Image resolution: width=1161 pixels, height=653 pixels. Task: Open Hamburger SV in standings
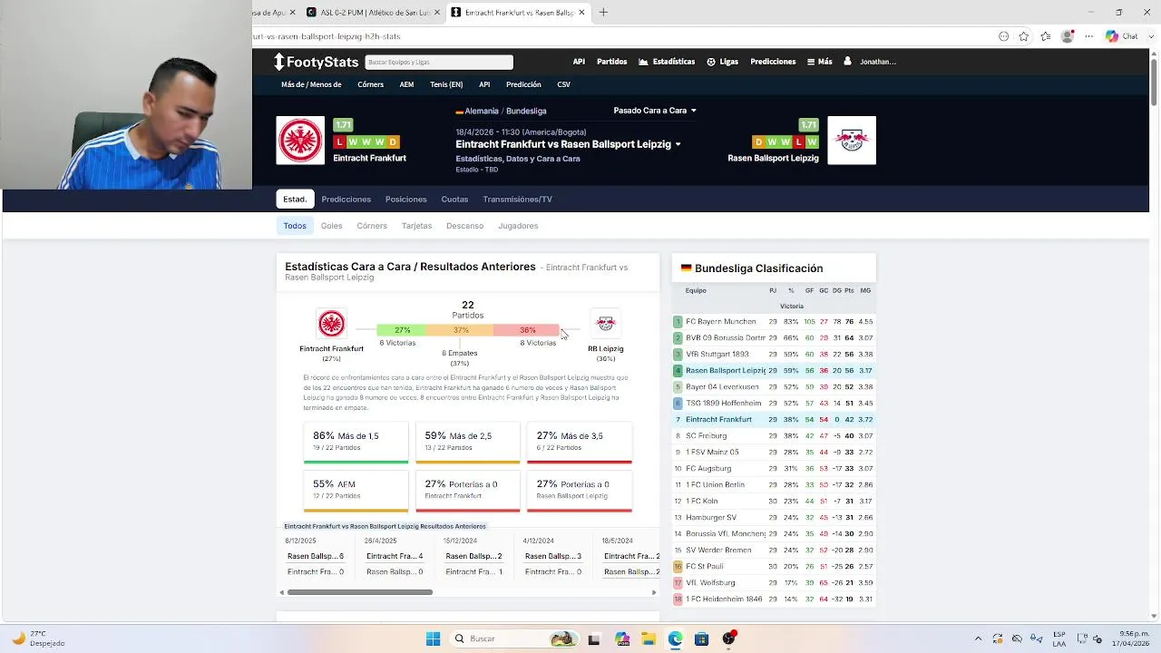pos(711,518)
